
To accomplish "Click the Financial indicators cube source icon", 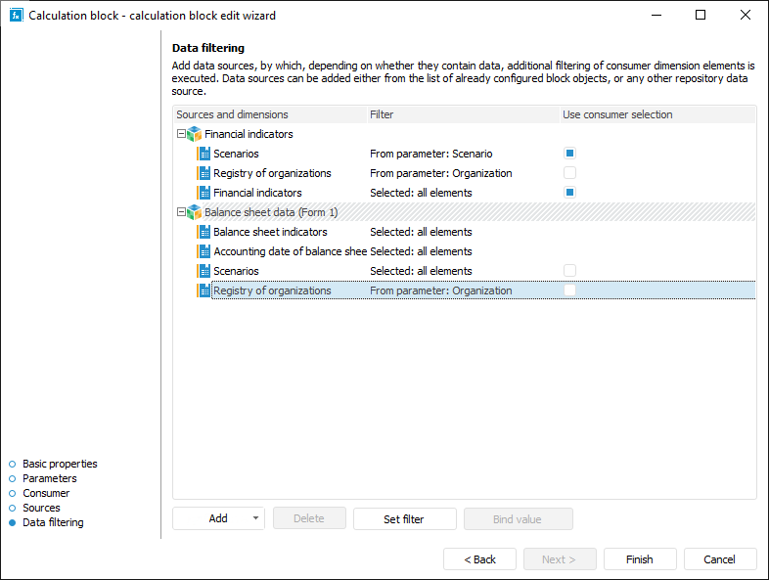I will (194, 134).
